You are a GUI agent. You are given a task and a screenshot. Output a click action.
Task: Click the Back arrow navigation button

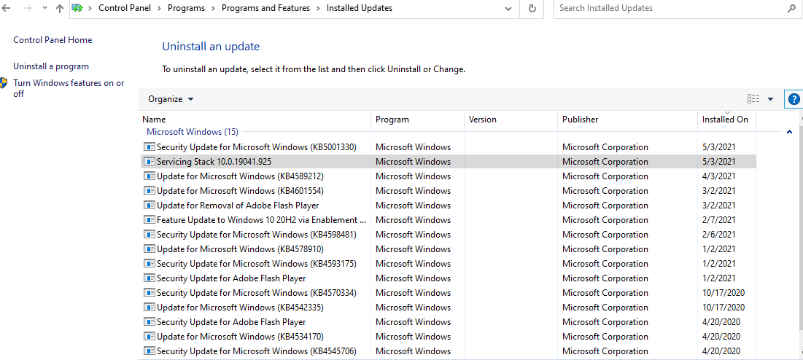[x=7, y=9]
